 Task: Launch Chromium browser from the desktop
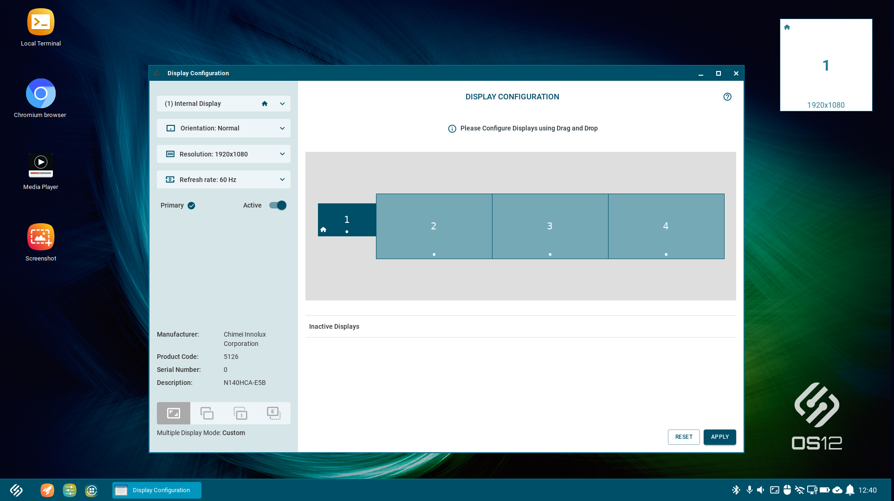(x=40, y=93)
